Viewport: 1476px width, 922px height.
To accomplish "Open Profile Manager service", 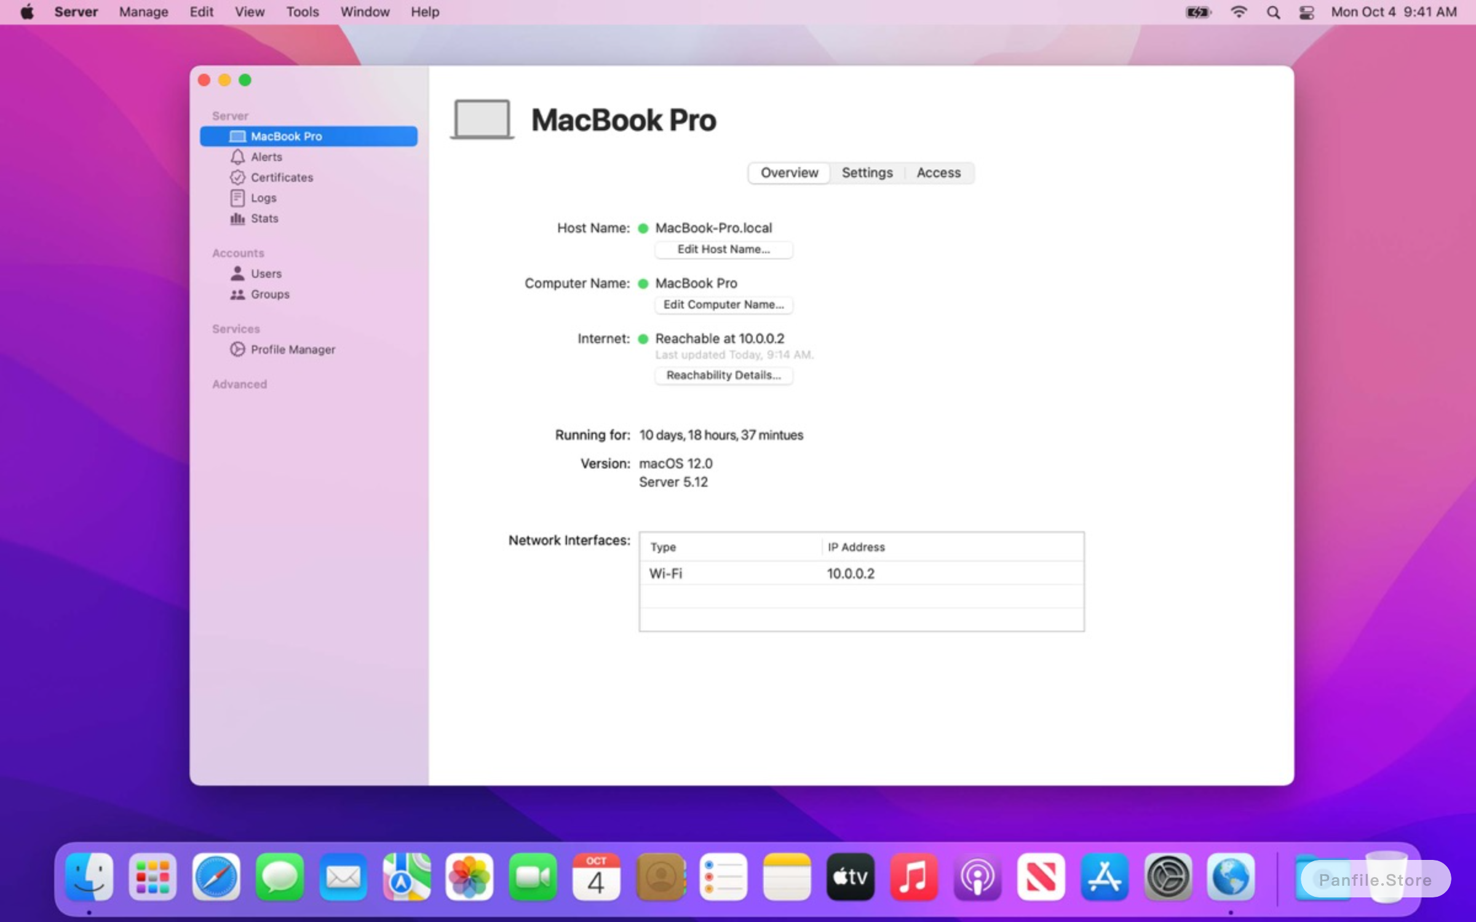I will [x=282, y=349].
